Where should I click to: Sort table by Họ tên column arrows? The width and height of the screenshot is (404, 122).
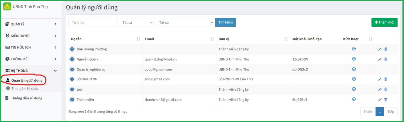(138, 39)
